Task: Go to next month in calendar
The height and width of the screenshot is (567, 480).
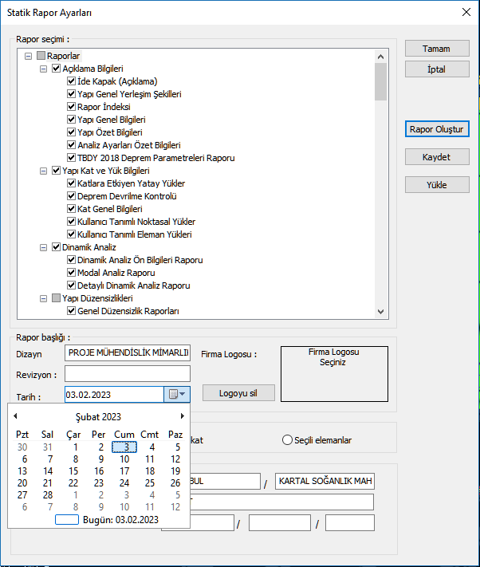Action: tap(182, 416)
